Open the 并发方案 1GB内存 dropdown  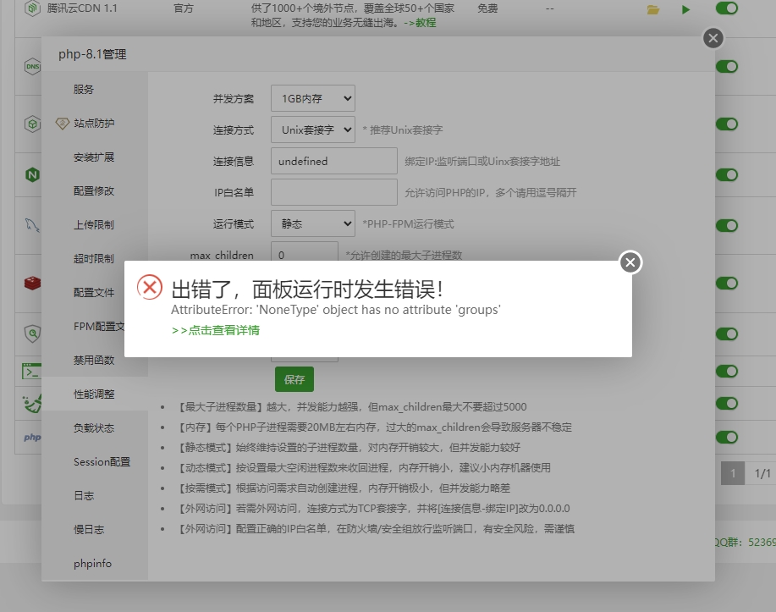click(313, 98)
